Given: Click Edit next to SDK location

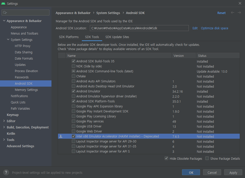Looking at the screenshot, I should pyautogui.click(x=195, y=28).
